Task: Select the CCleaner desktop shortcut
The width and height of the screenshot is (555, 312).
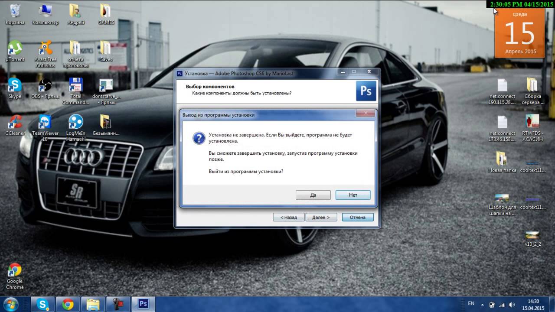Action: (15, 125)
